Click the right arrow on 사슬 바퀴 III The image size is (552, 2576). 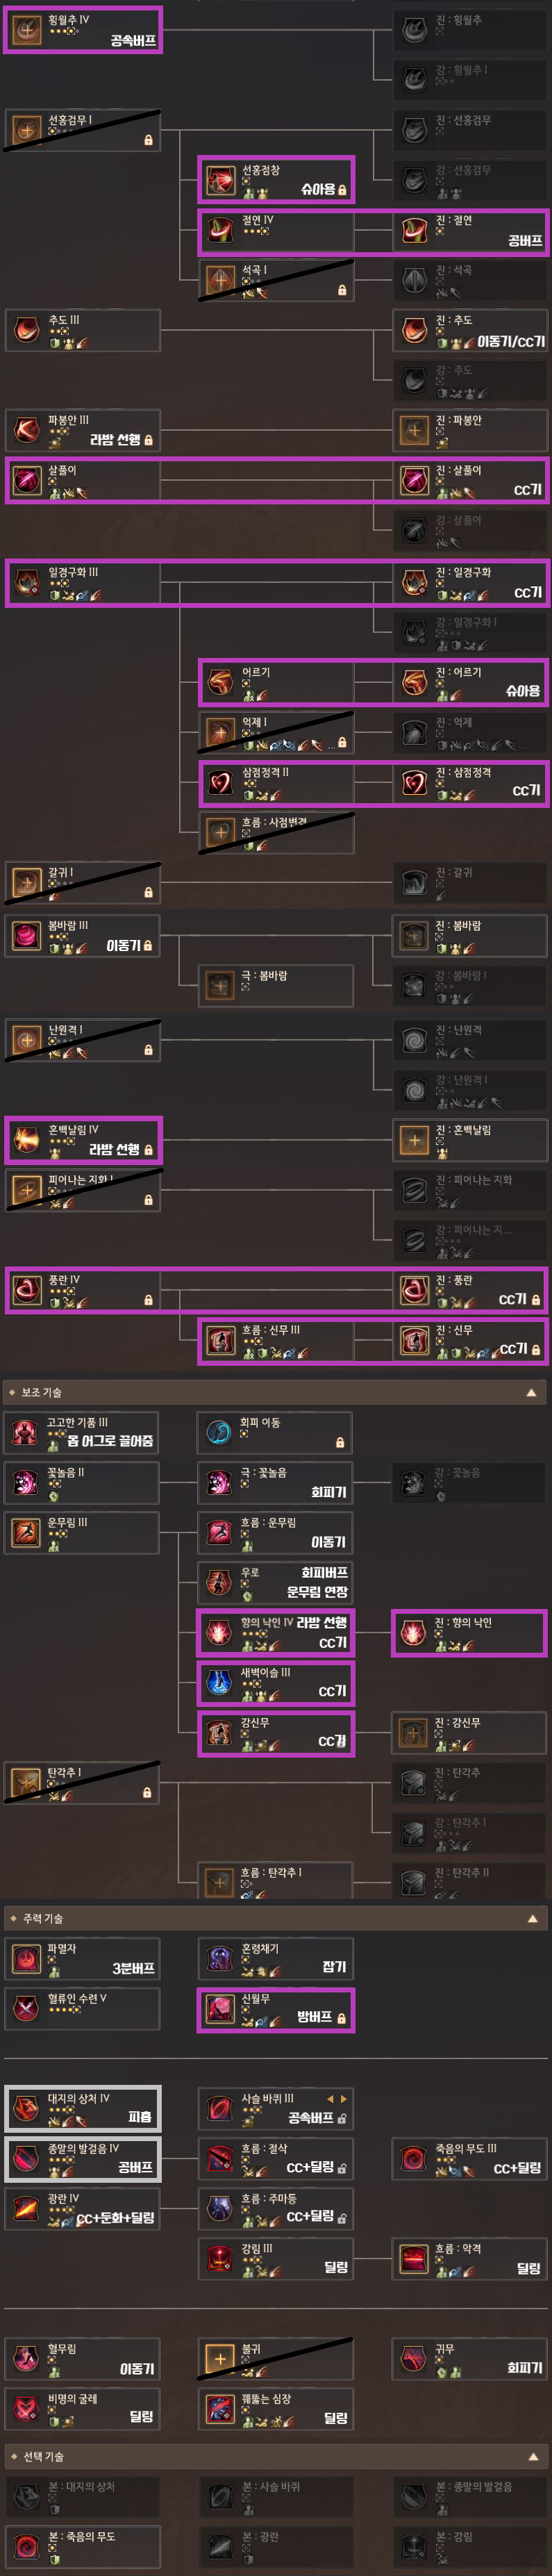(344, 2099)
